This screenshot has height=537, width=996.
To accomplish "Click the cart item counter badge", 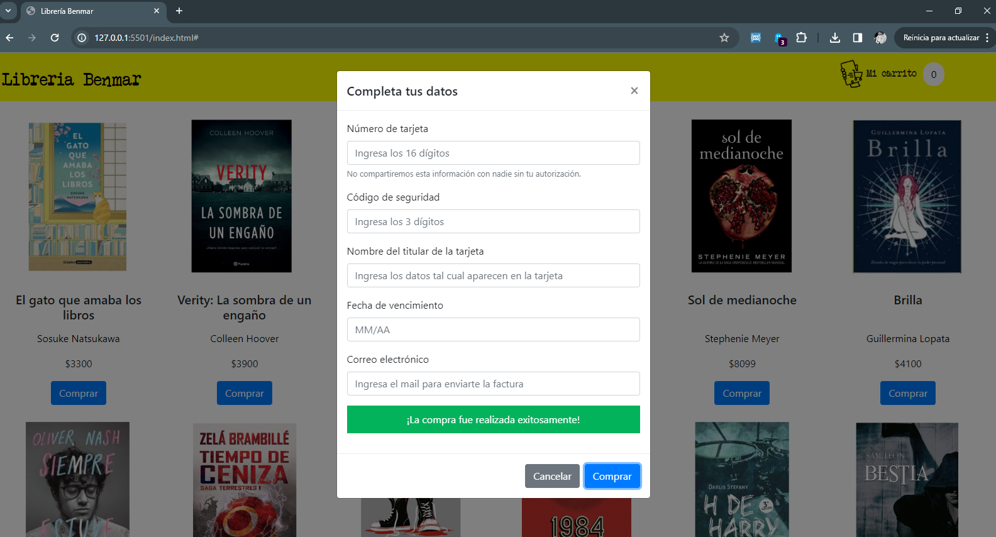I will [x=934, y=74].
